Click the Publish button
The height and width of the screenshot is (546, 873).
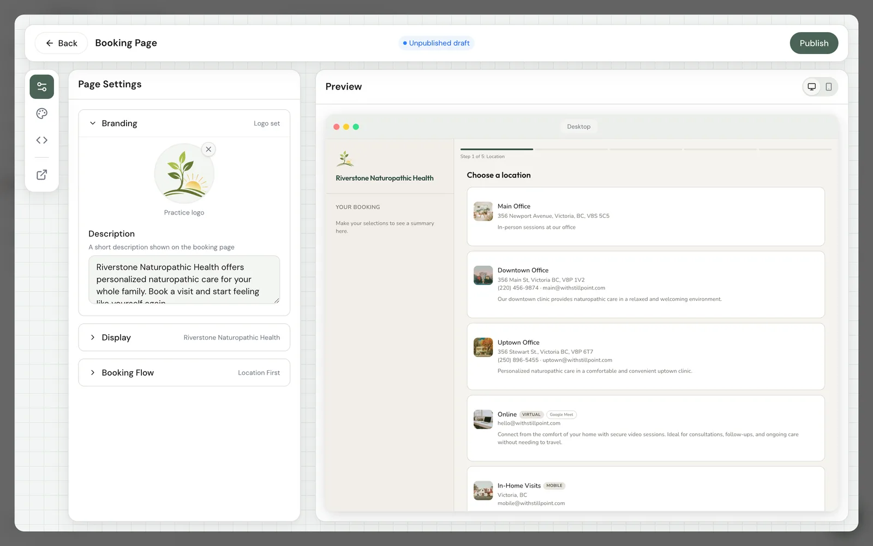coord(814,43)
